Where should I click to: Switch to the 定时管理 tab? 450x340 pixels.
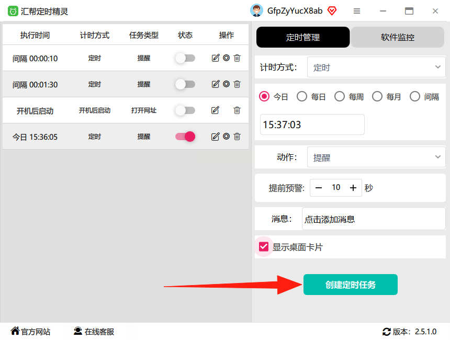tap(303, 37)
